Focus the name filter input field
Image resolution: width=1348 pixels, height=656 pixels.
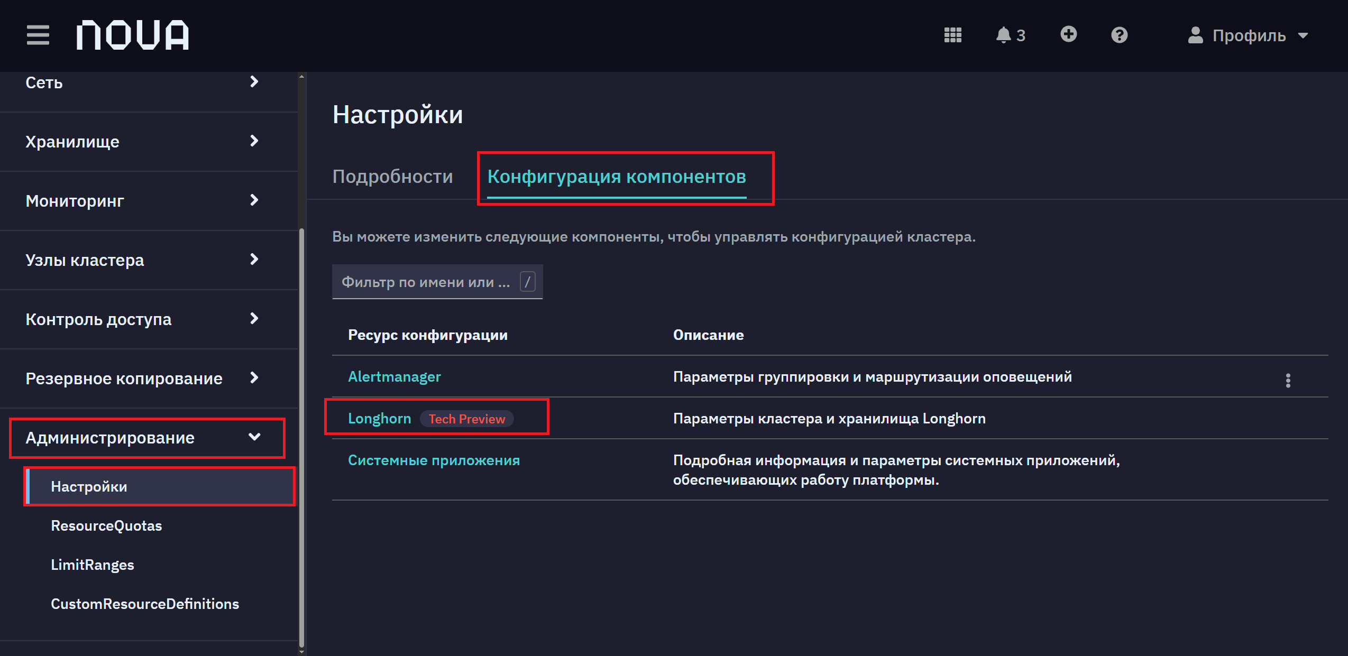437,282
